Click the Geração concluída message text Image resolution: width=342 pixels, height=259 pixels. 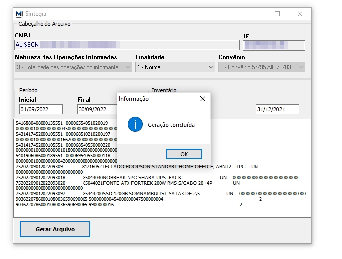click(171, 125)
